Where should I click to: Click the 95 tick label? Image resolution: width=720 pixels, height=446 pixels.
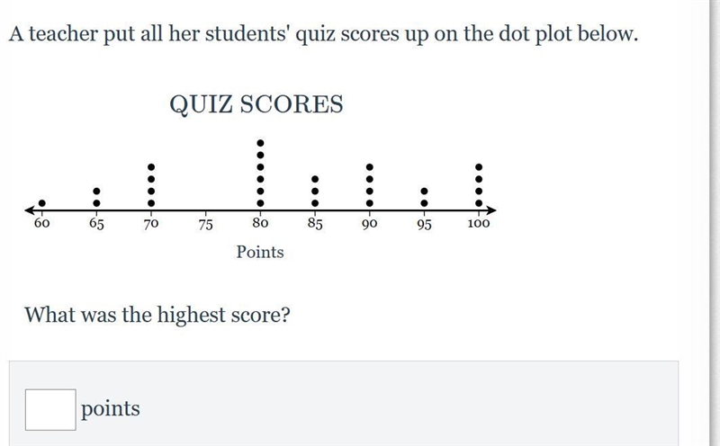pos(424,225)
